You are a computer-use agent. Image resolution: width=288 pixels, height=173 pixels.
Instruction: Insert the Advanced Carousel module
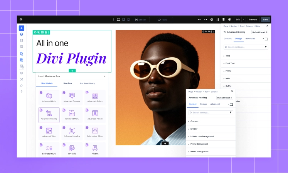point(72,98)
